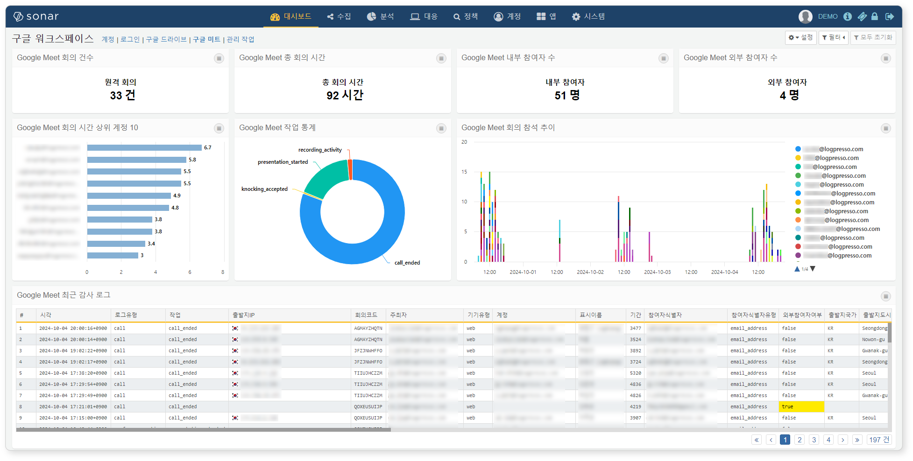The width and height of the screenshot is (913, 461).
Task: Open widget menu for Google Meet 회의 건수
Action: tap(219, 58)
